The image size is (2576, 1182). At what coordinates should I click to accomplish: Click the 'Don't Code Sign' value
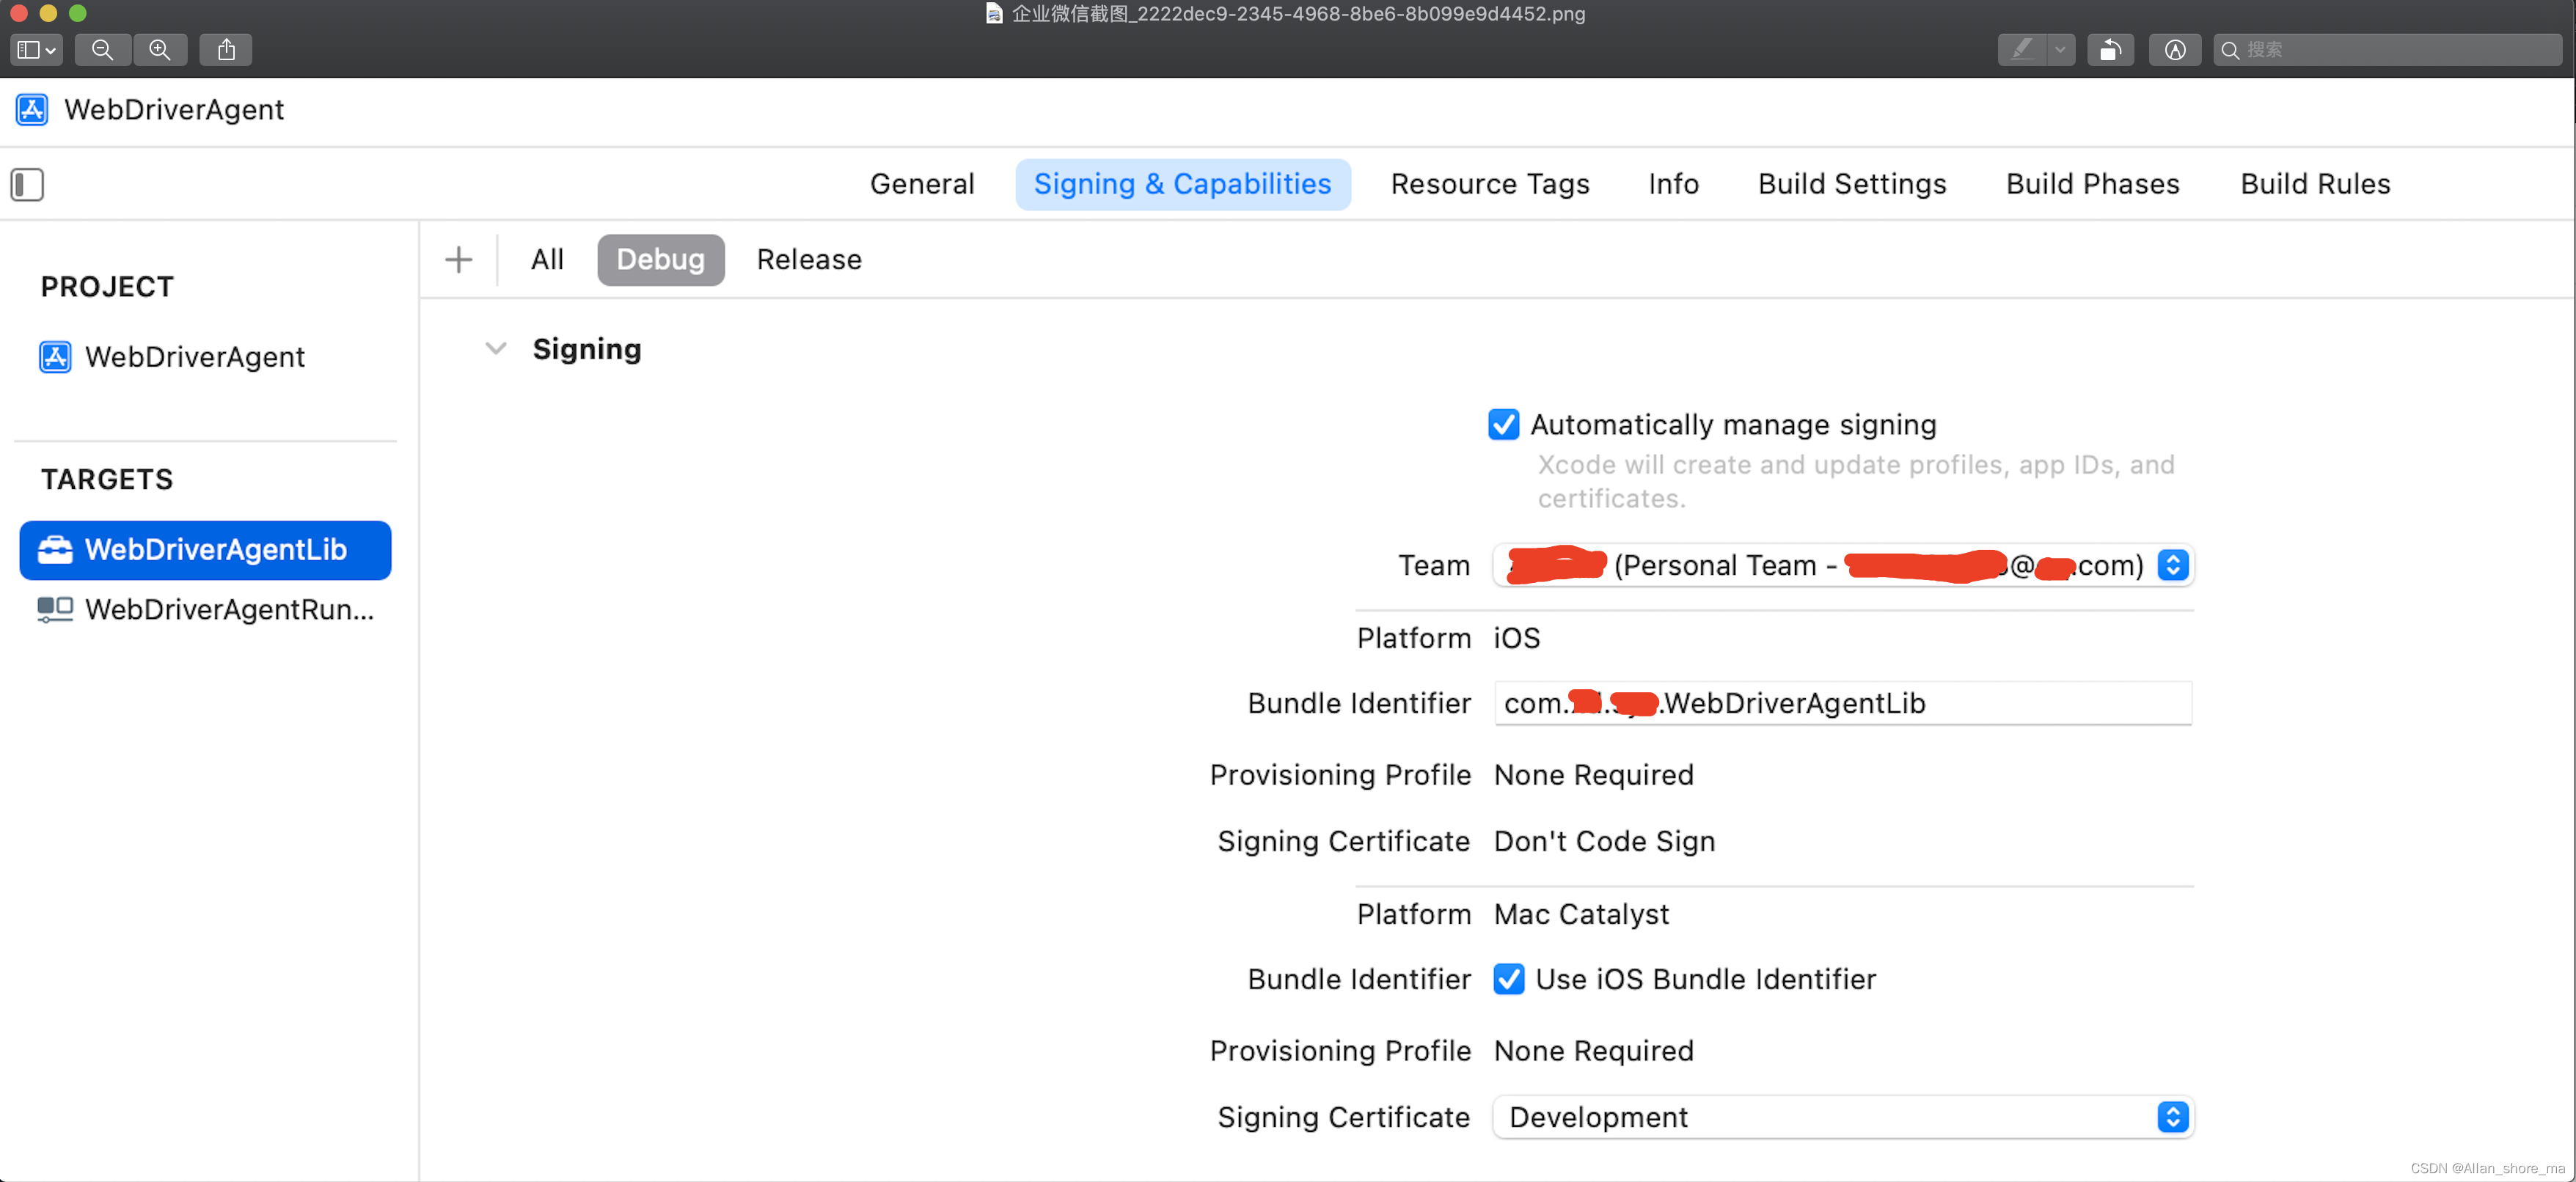pos(1604,841)
